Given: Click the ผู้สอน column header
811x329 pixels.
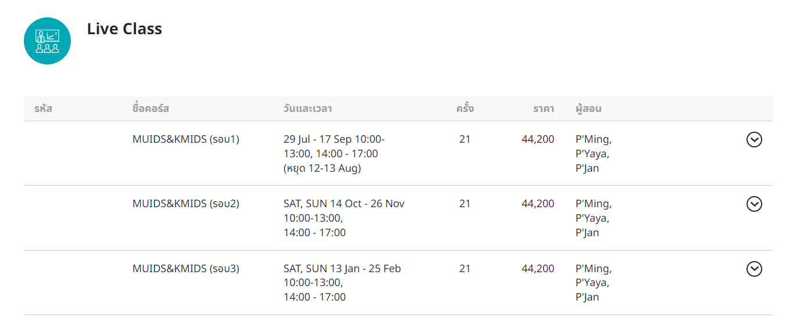Looking at the screenshot, I should [588, 109].
